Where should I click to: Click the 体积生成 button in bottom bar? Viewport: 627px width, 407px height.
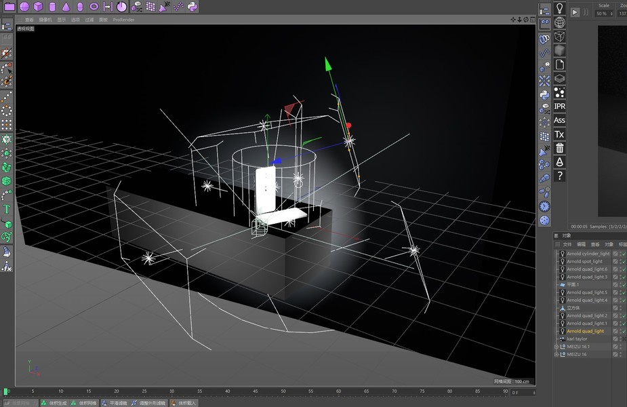click(x=54, y=403)
